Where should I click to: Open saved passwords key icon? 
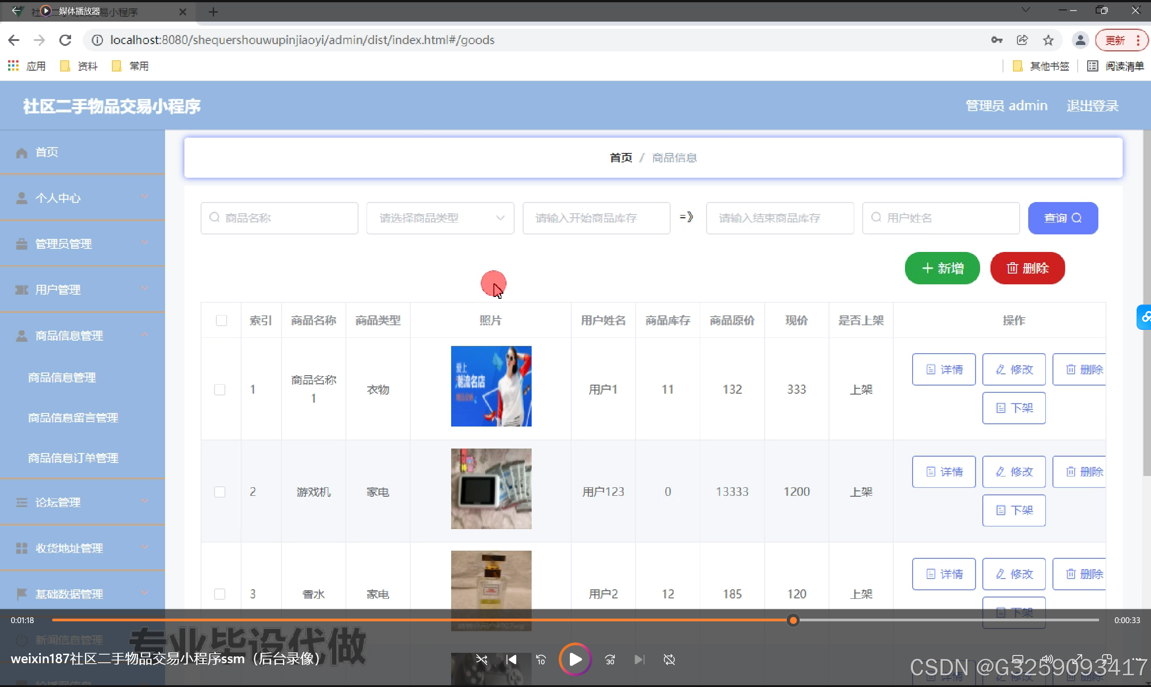coord(996,40)
